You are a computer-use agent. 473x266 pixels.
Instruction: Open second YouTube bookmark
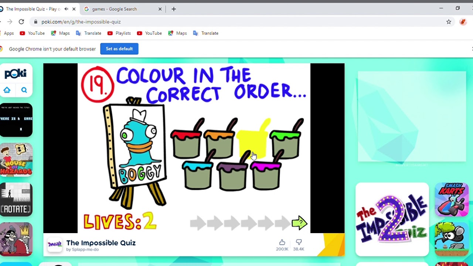[149, 33]
